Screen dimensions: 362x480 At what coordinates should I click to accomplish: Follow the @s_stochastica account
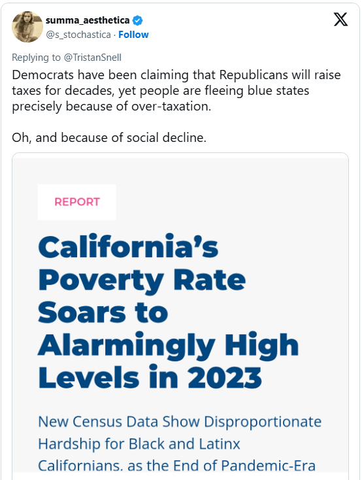pos(133,35)
